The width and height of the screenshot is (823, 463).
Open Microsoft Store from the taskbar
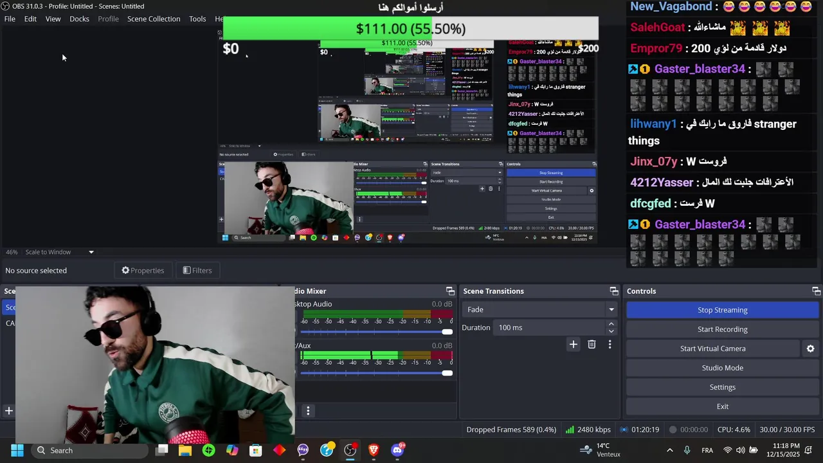[256, 450]
